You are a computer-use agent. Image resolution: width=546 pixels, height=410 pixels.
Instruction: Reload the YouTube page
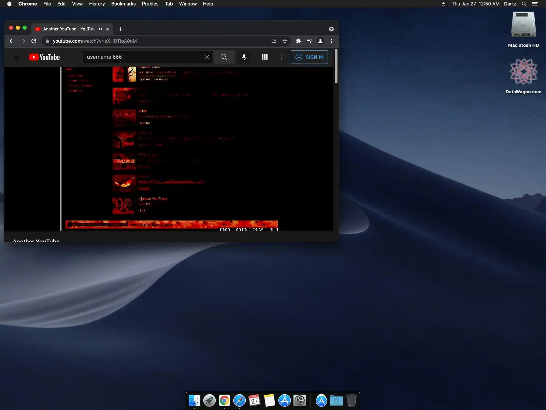pos(34,41)
